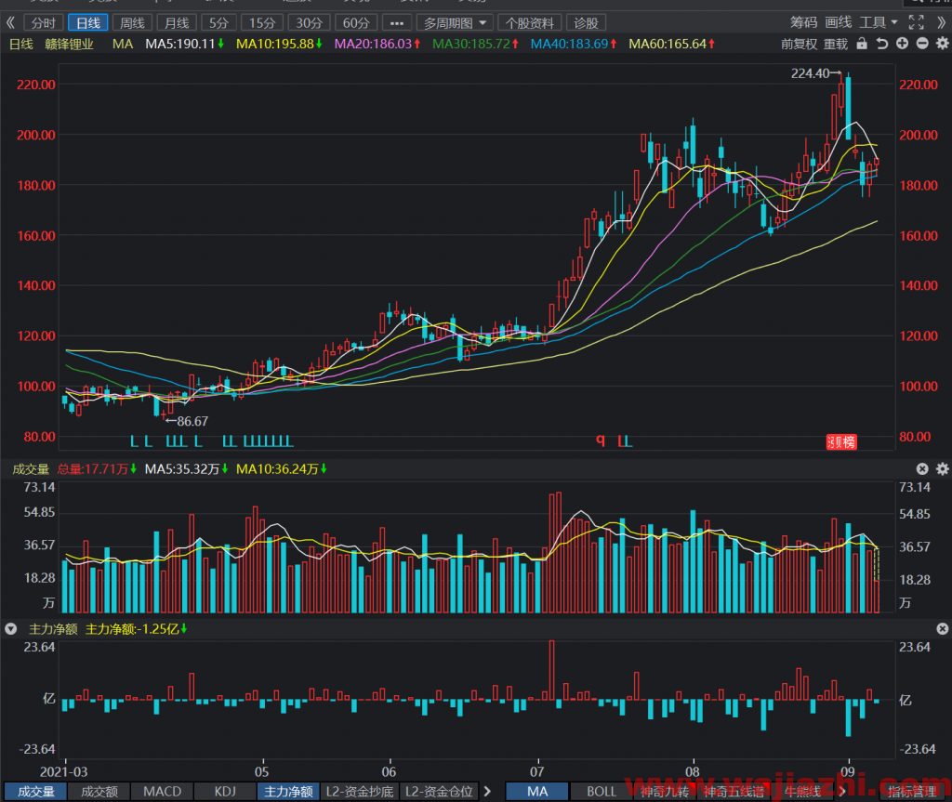Switch main chart to 神奇五线谱 indicator
Screen dimensions: 952x802
click(734, 791)
